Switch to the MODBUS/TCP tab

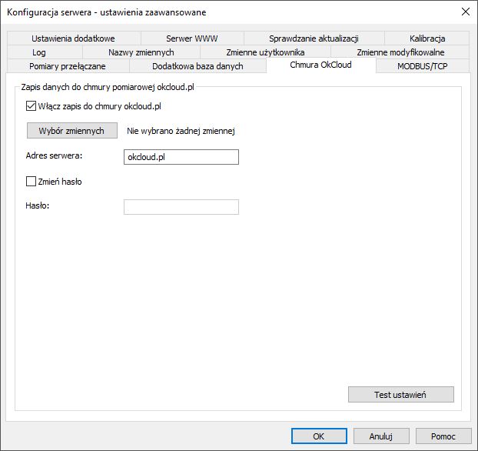[423, 66]
